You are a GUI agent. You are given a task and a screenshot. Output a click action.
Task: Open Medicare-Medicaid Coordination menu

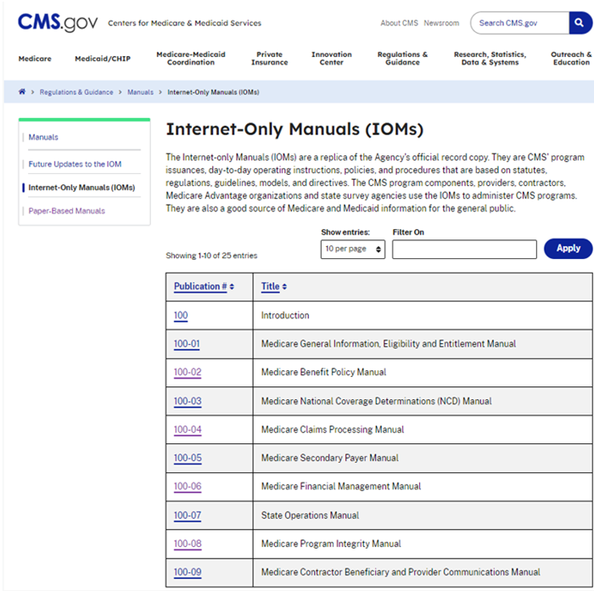coord(191,59)
